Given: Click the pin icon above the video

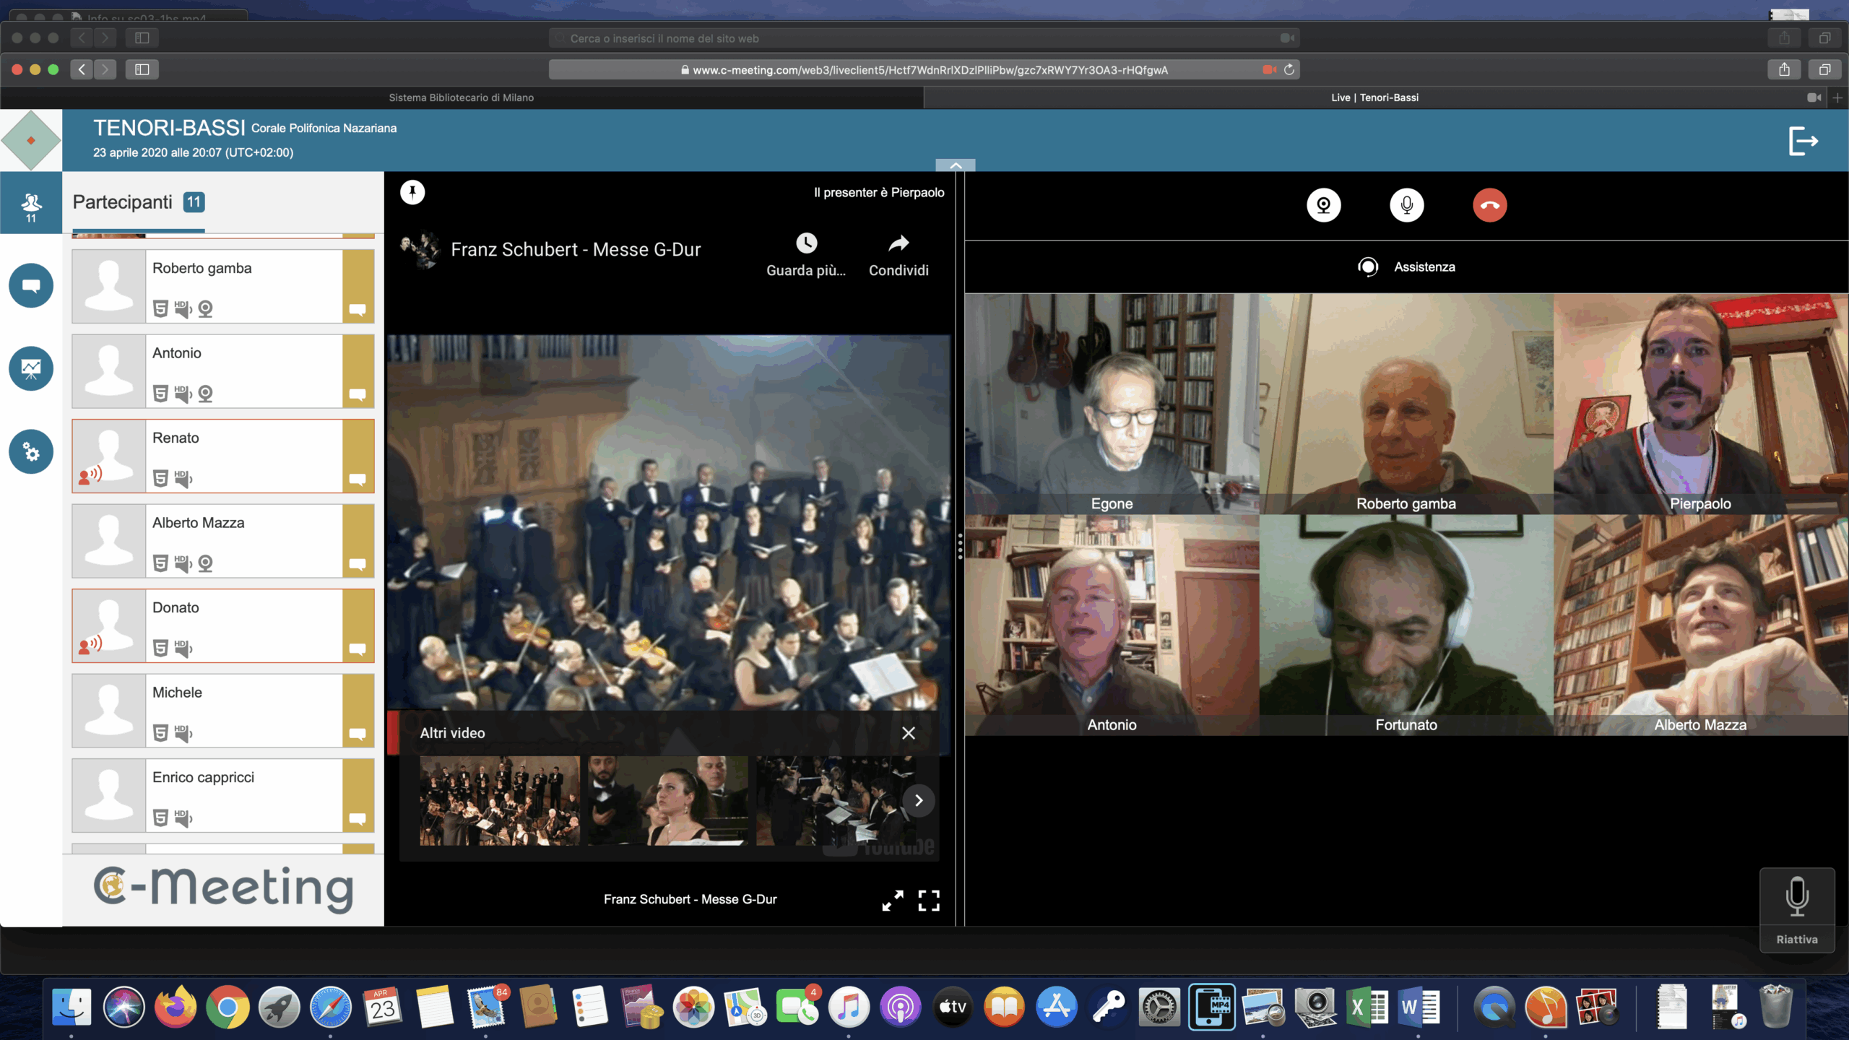Looking at the screenshot, I should coord(412,192).
